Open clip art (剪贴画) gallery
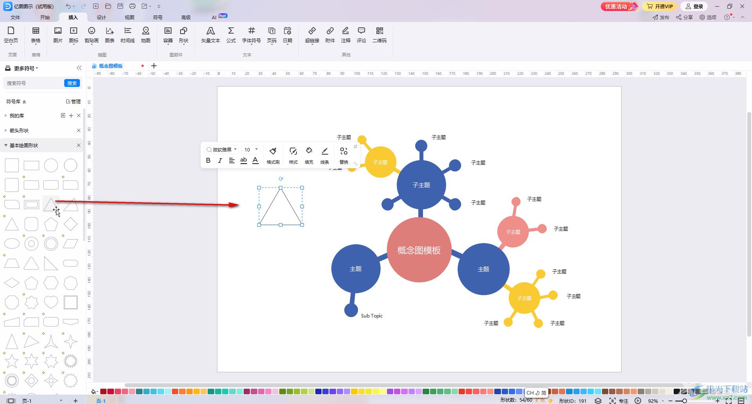This screenshot has height=404, width=752. (x=92, y=35)
